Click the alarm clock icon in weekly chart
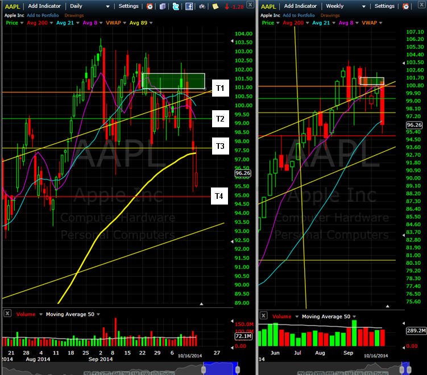This screenshot has width=427, height=375. [405, 6]
